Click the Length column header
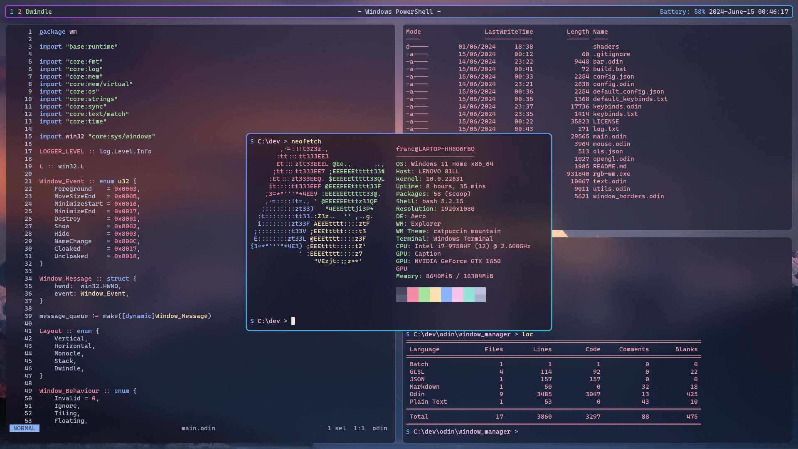 (578, 32)
